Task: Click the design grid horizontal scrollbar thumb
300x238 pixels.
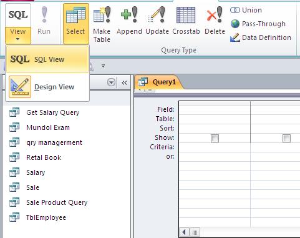Action: point(195,232)
